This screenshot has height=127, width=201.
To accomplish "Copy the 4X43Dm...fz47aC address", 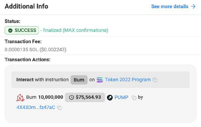I will (x=59, y=108).
